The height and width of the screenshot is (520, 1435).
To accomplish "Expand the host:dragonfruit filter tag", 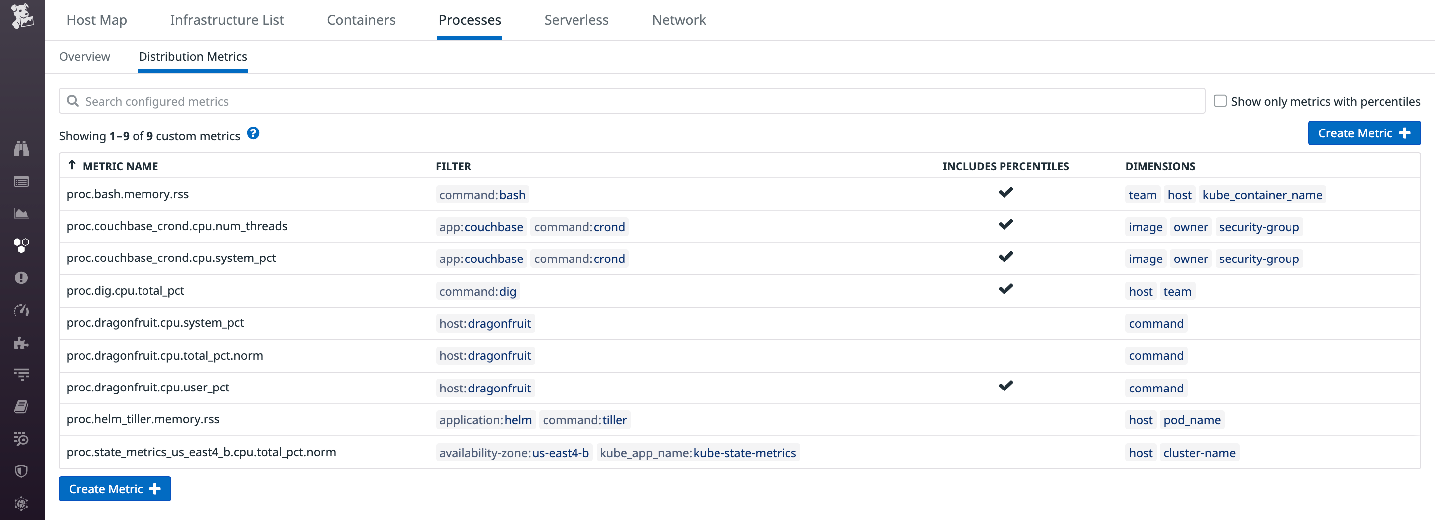I will click(485, 323).
